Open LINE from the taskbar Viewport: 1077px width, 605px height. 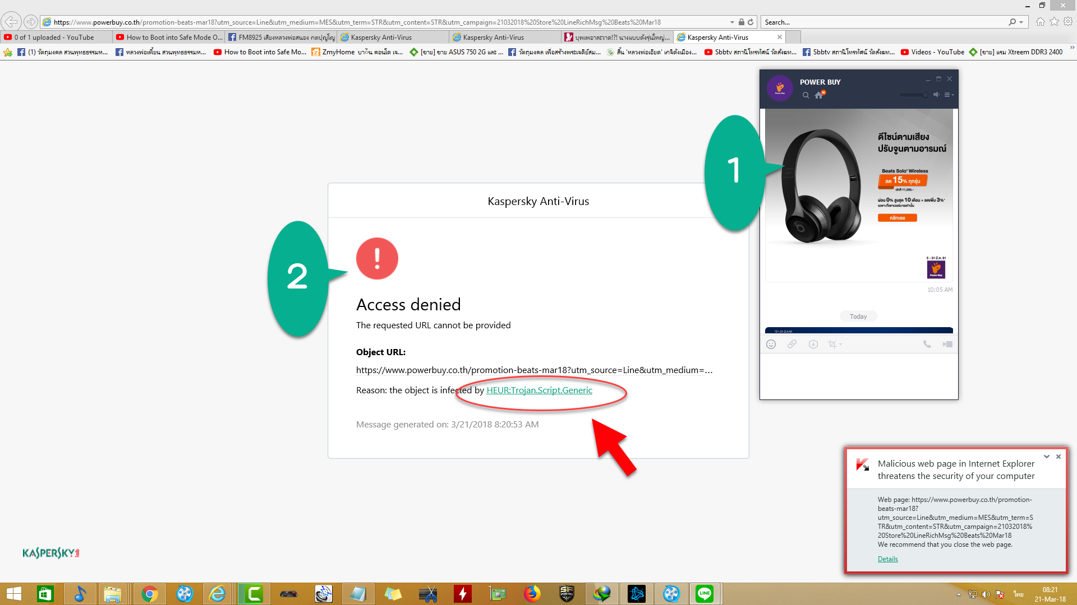(x=705, y=594)
